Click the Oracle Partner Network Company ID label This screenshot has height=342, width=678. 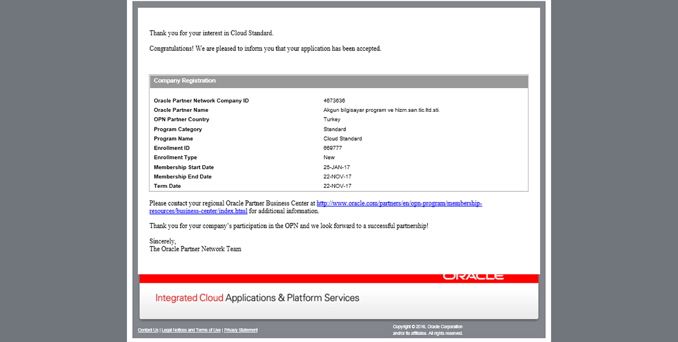tap(201, 101)
